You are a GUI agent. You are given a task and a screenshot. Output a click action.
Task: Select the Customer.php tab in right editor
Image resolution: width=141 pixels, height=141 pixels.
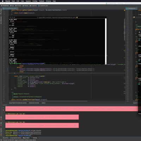tap(131, 8)
